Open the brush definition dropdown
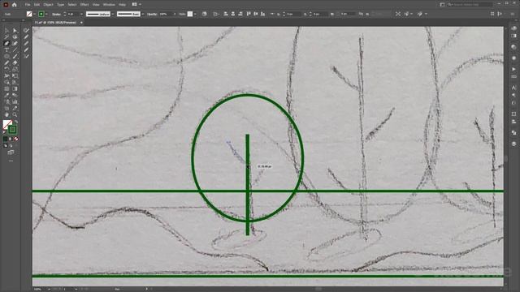The width and height of the screenshot is (520, 292). pos(143,14)
